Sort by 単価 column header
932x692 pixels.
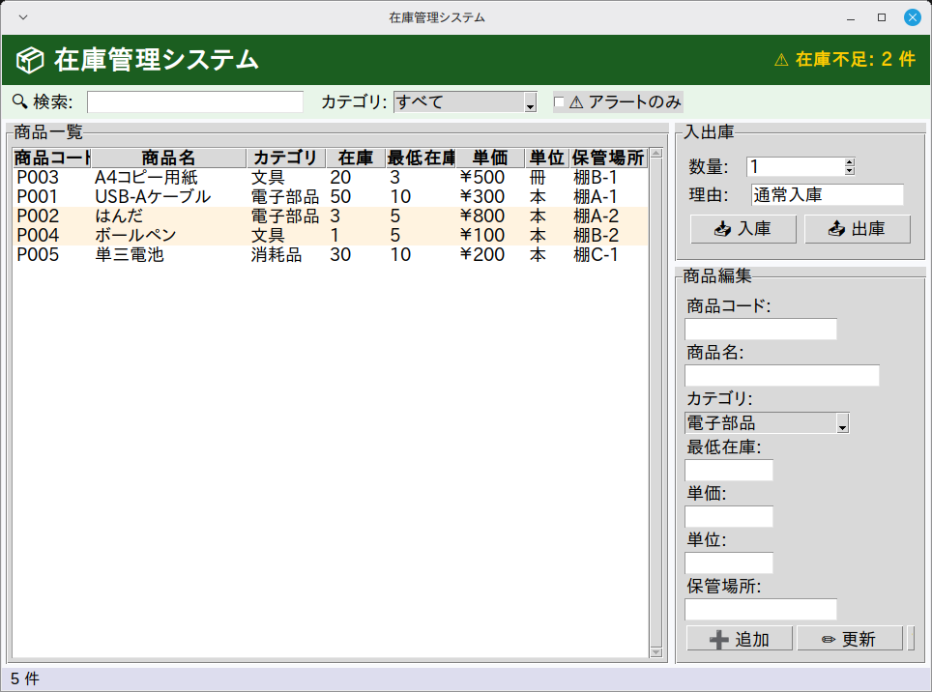point(490,158)
